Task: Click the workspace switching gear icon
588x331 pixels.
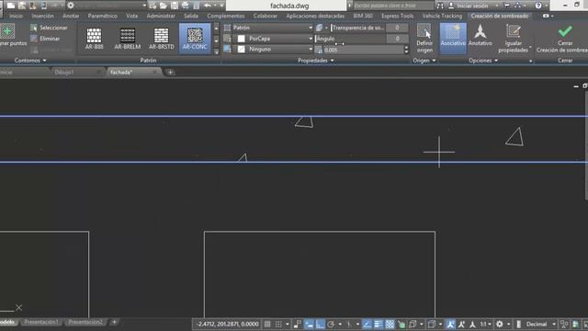Action: [500, 324]
